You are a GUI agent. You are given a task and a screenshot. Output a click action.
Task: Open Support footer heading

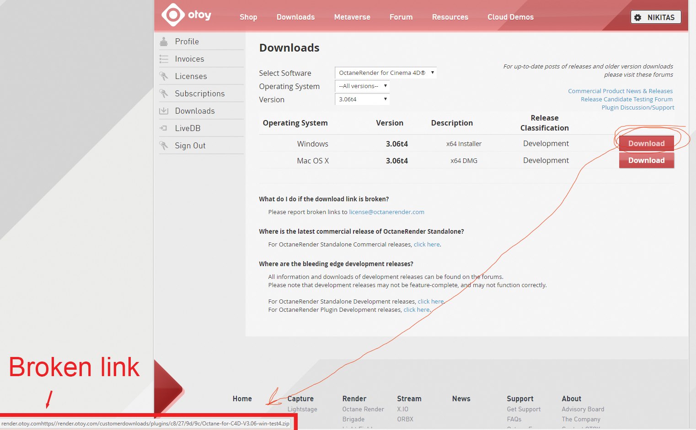[520, 399]
